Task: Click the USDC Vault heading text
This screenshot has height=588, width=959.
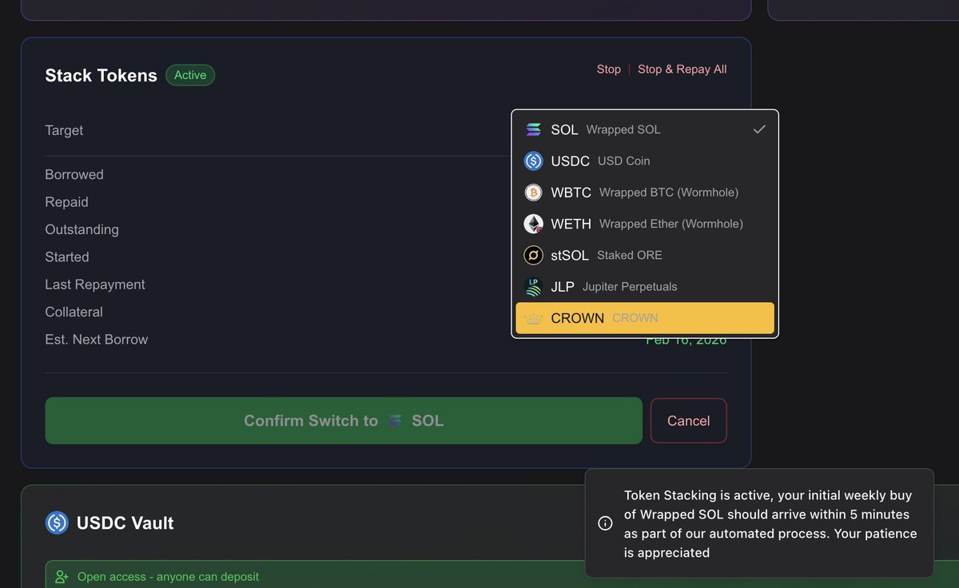Action: coord(125,523)
